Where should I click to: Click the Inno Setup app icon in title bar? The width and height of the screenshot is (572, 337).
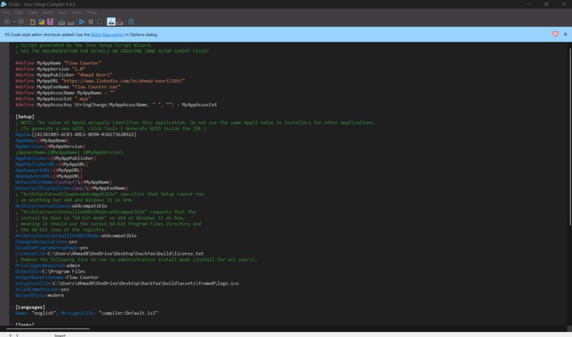click(x=4, y=4)
